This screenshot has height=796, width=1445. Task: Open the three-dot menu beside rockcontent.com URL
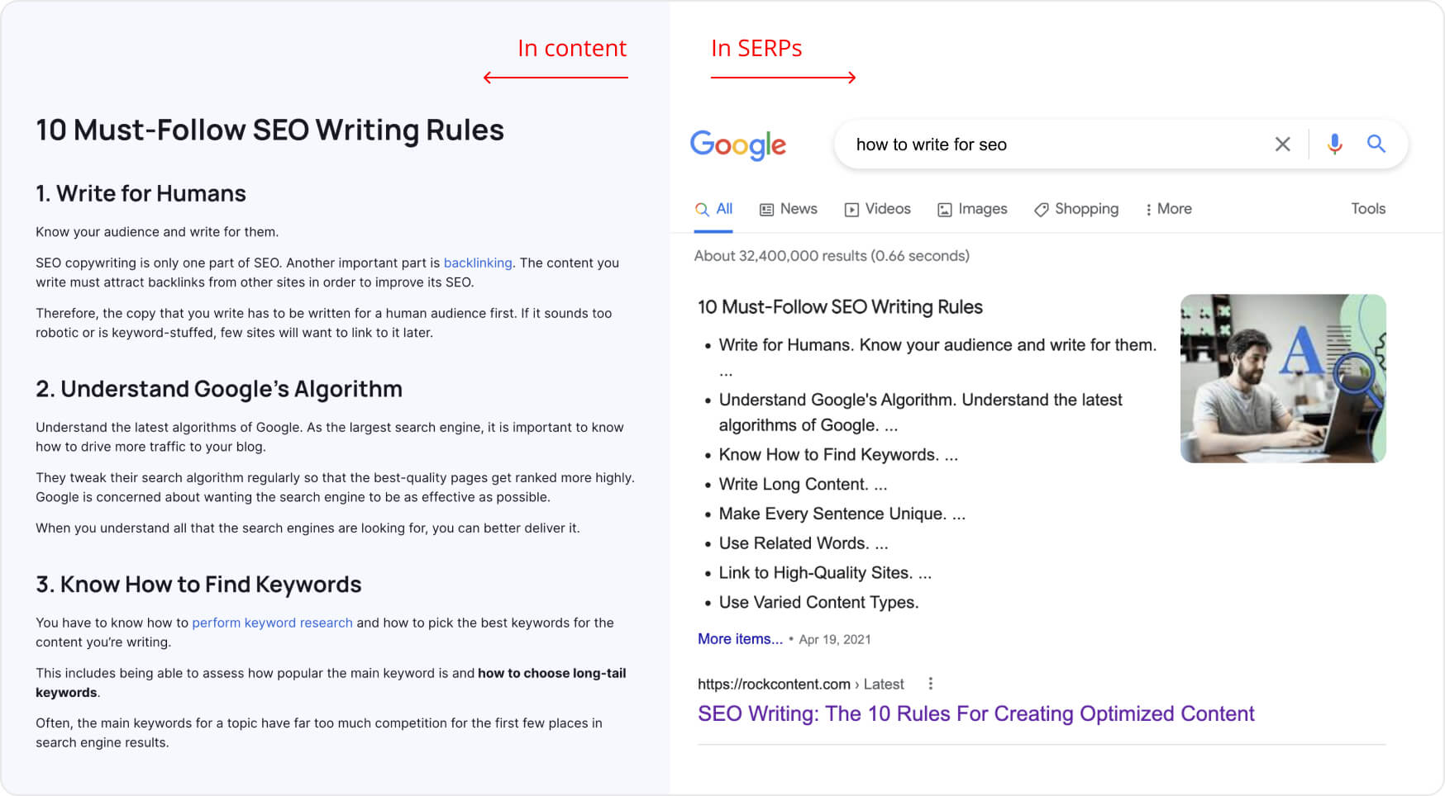931,684
